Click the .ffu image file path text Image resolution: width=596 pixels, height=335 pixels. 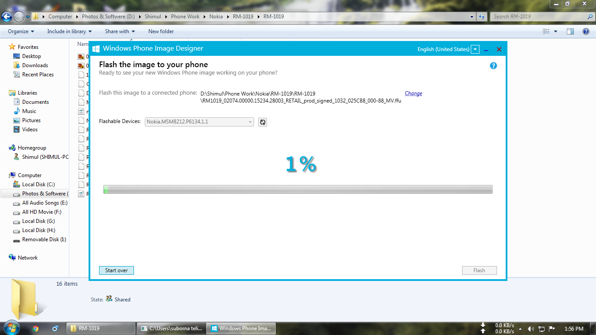301,97
